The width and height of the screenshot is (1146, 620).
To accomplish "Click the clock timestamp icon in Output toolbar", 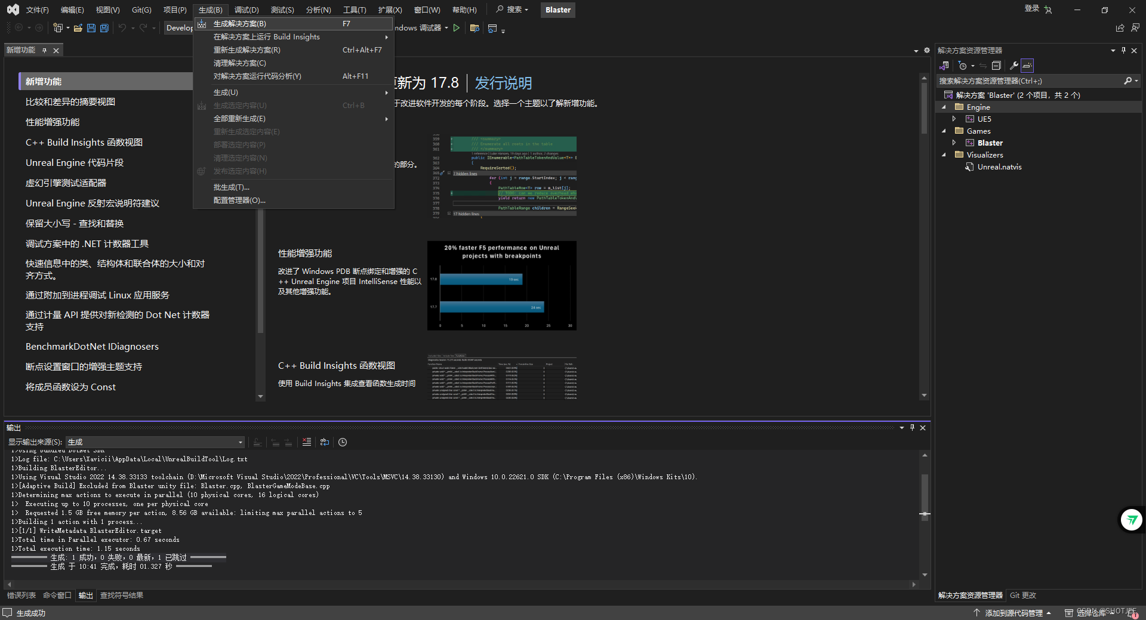I will coord(343,442).
